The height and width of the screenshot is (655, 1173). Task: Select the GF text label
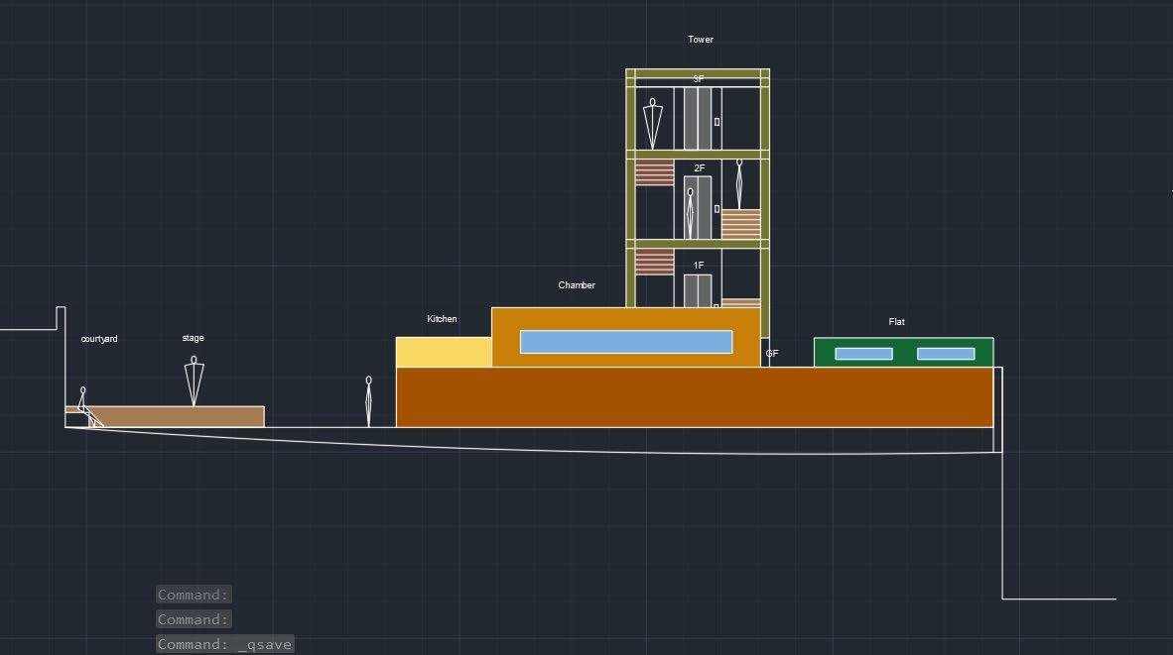(772, 353)
